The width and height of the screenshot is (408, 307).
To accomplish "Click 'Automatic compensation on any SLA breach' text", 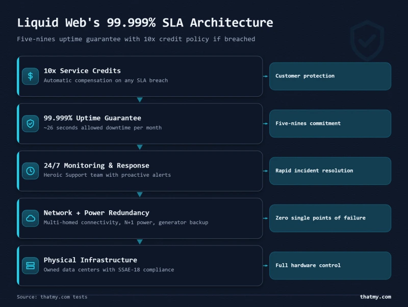I will click(106, 80).
